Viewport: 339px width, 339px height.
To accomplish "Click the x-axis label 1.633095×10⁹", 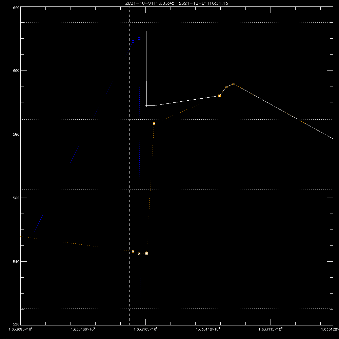I will [x=21, y=329].
